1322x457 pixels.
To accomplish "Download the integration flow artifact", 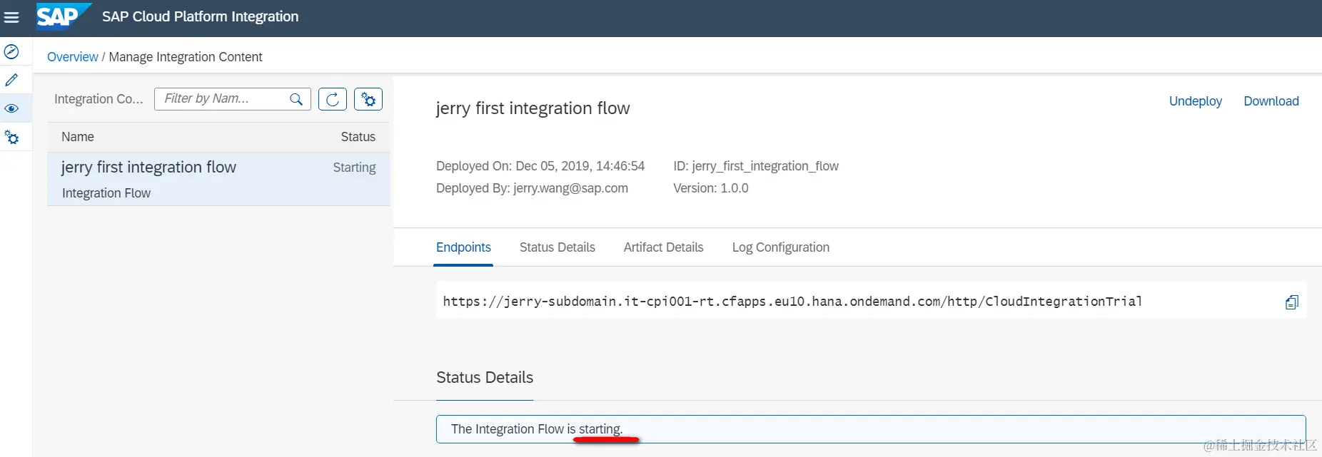I will coord(1271,101).
